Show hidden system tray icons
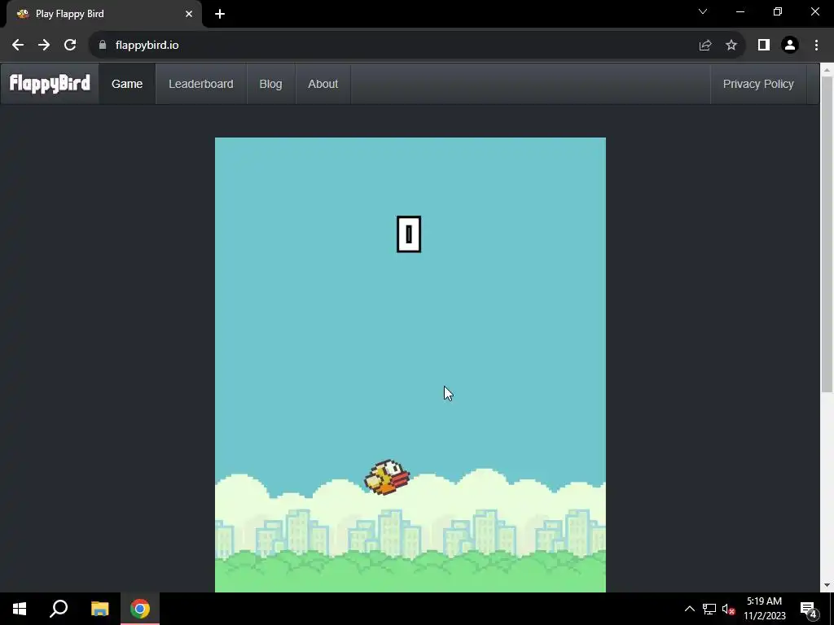This screenshot has height=625, width=834. pos(689,609)
